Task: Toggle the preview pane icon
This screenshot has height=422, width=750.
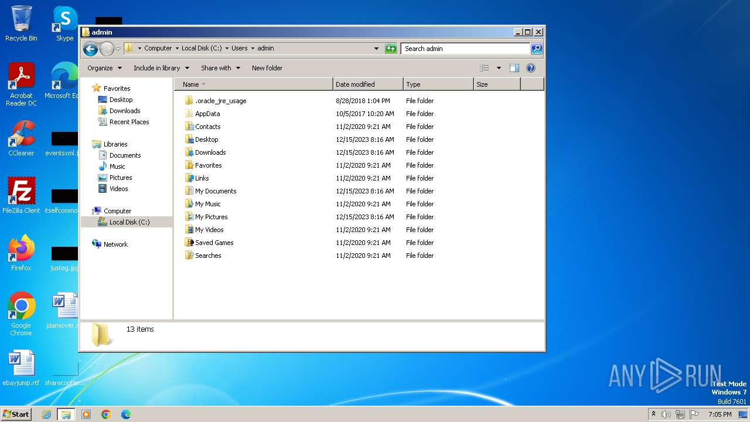Action: 514,68
